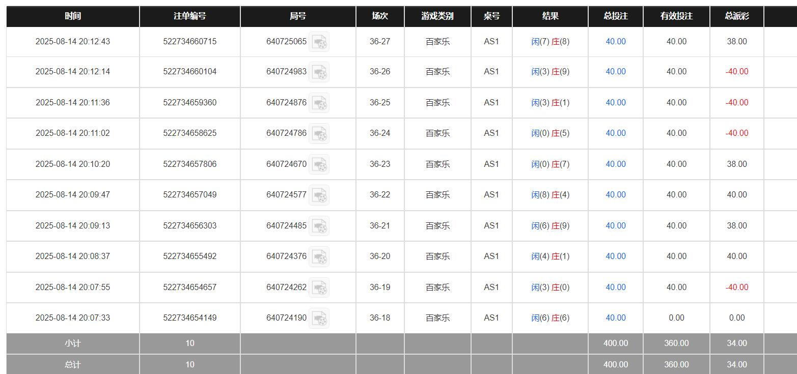Open video replay icon for round 640725065

point(319,42)
